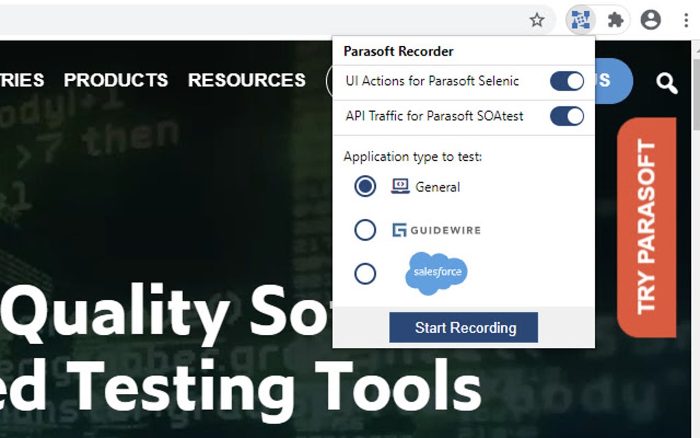Click the General application type laptop icon
The width and height of the screenshot is (700, 438).
pyautogui.click(x=399, y=185)
